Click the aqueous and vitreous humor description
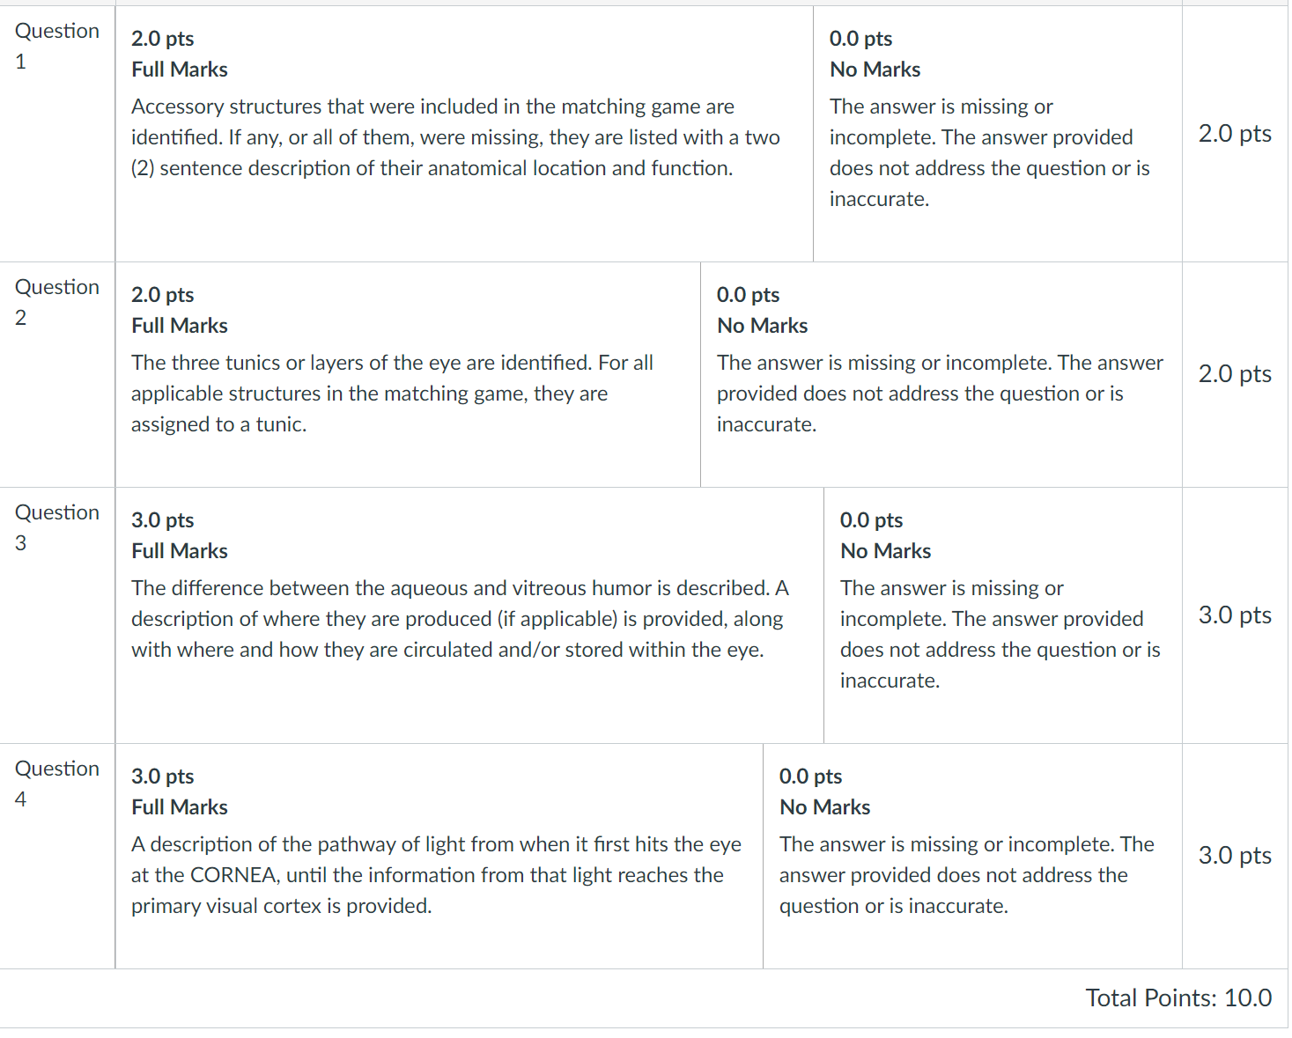Screen dimensions: 1292x1038 (460, 619)
